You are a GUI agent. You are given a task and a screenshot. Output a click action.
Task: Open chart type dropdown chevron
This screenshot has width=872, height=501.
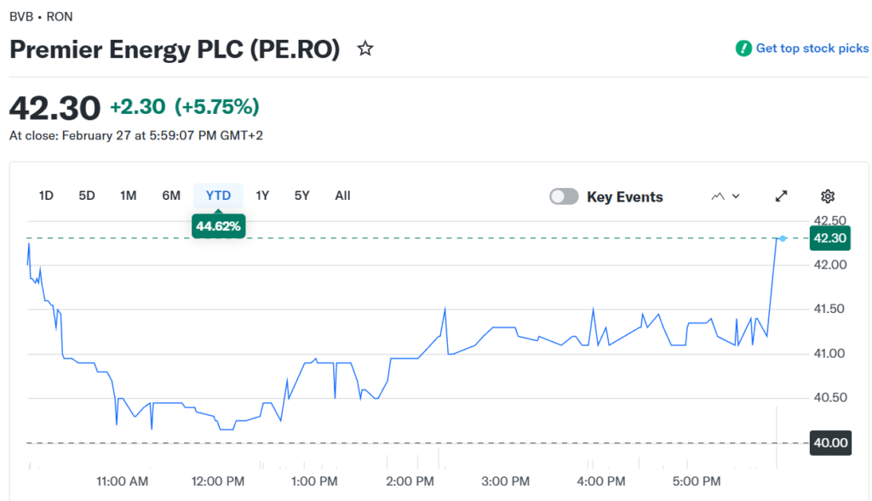click(736, 196)
